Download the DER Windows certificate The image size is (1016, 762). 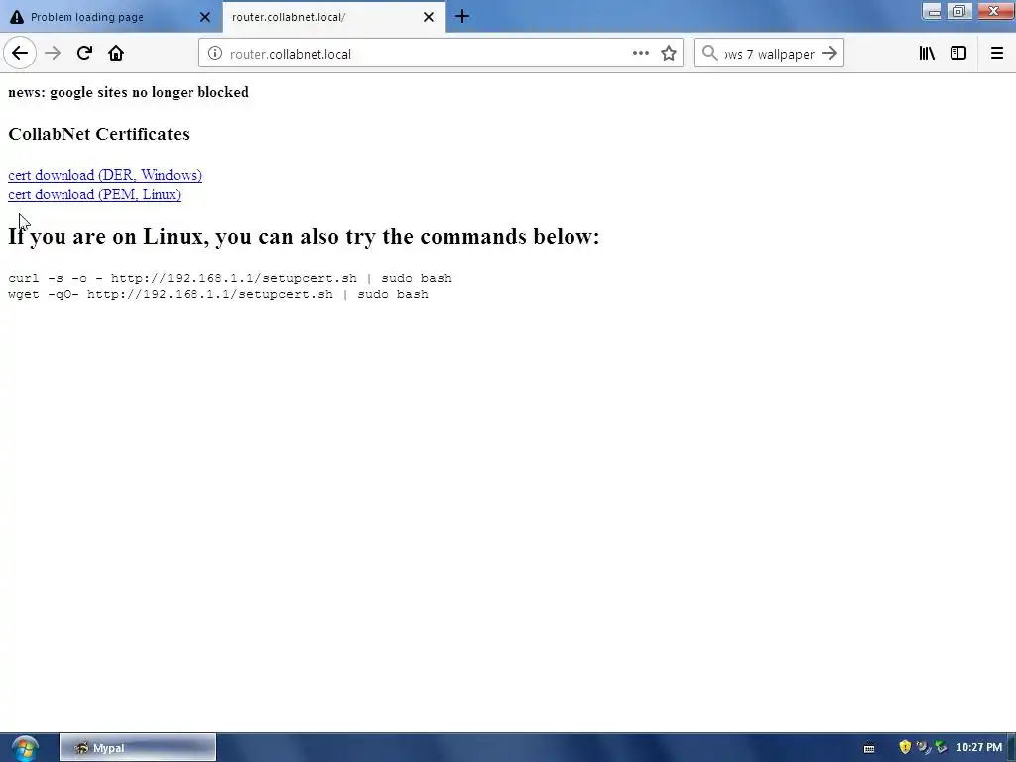(x=105, y=175)
